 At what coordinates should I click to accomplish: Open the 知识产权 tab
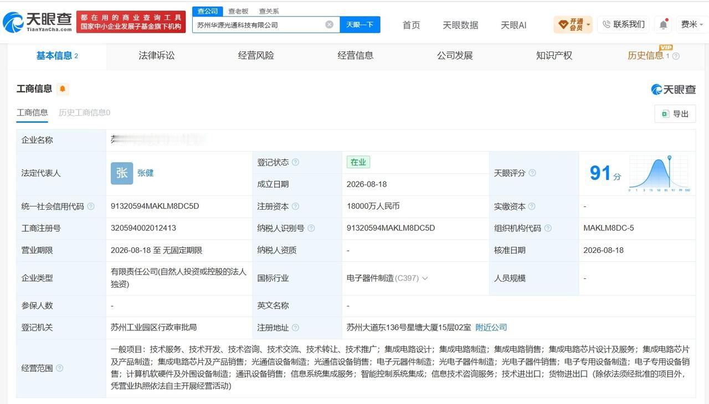click(554, 55)
